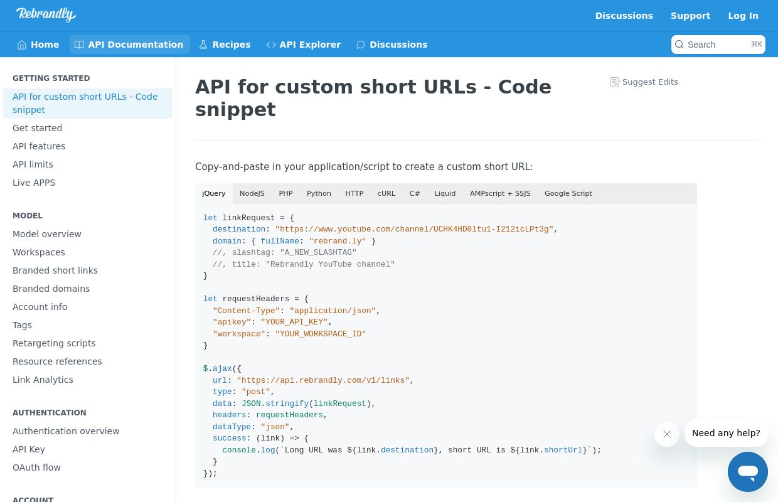Screen dimensions: 778x502
Task: Click the "YOUR_WORKSPACE_ID" string in code
Action: point(321,334)
